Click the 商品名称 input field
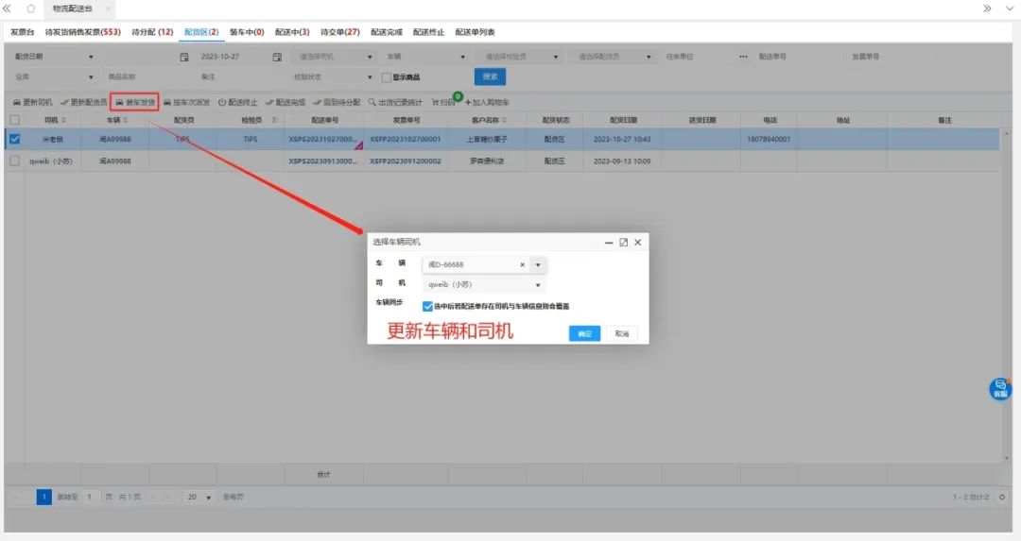The width and height of the screenshot is (1021, 541). click(142, 77)
